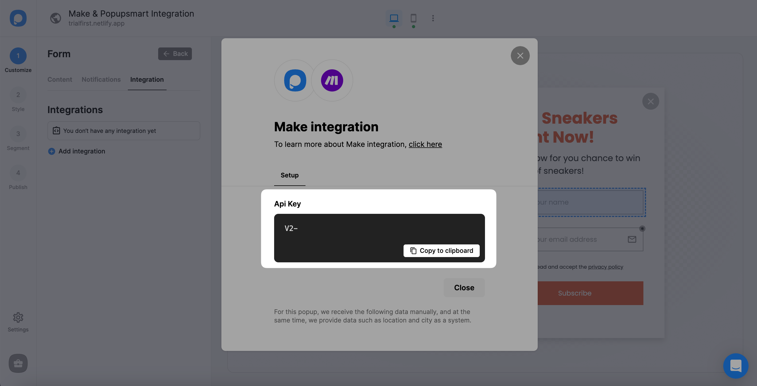Image resolution: width=757 pixels, height=386 pixels.
Task: Click the mobile preview icon in toolbar
Action: pyautogui.click(x=414, y=18)
